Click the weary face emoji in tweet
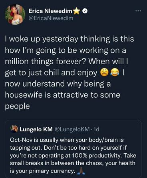 [x=104, y=73]
